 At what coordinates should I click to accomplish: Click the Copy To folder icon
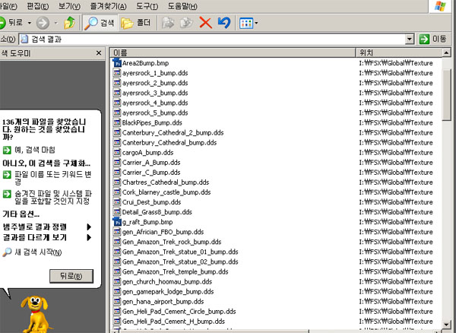pyautogui.click(x=186, y=23)
